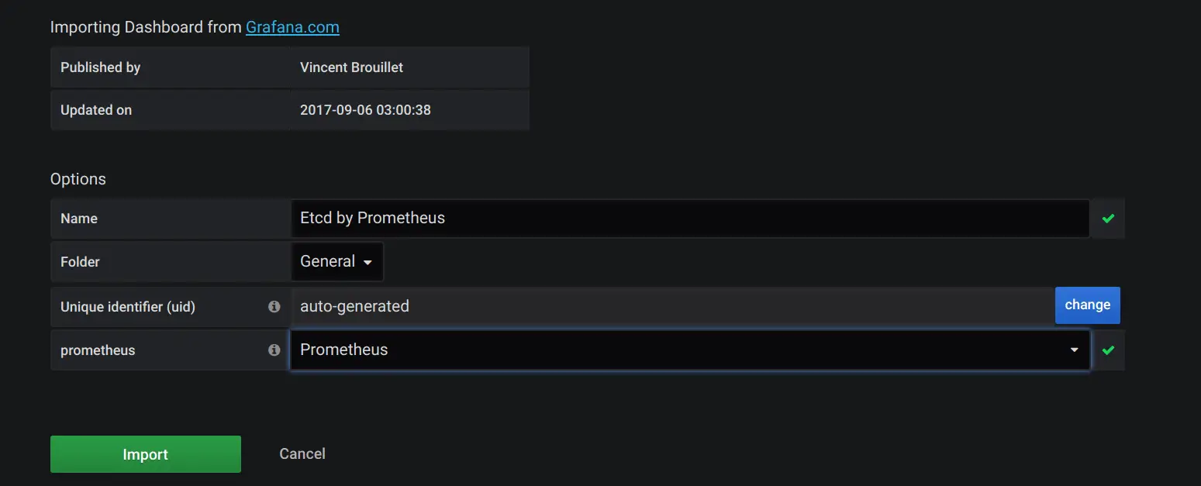Screen dimensions: 1201x486
Task: Click the Published by label
Action: (100, 67)
